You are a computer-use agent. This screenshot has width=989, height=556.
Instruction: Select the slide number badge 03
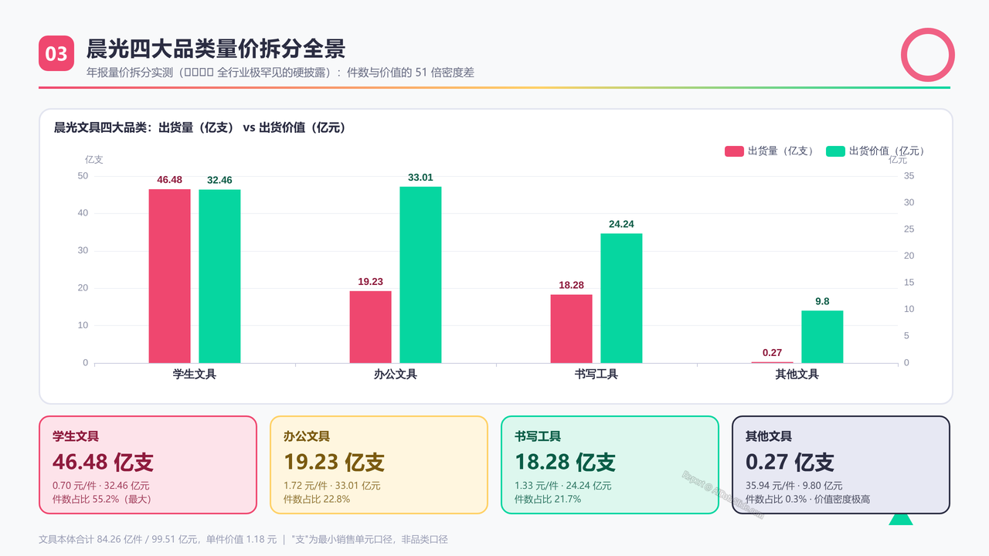pyautogui.click(x=56, y=53)
